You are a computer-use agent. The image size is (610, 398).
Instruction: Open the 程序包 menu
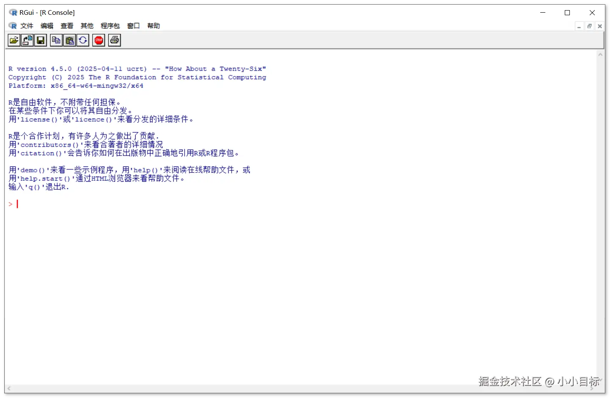pos(110,26)
